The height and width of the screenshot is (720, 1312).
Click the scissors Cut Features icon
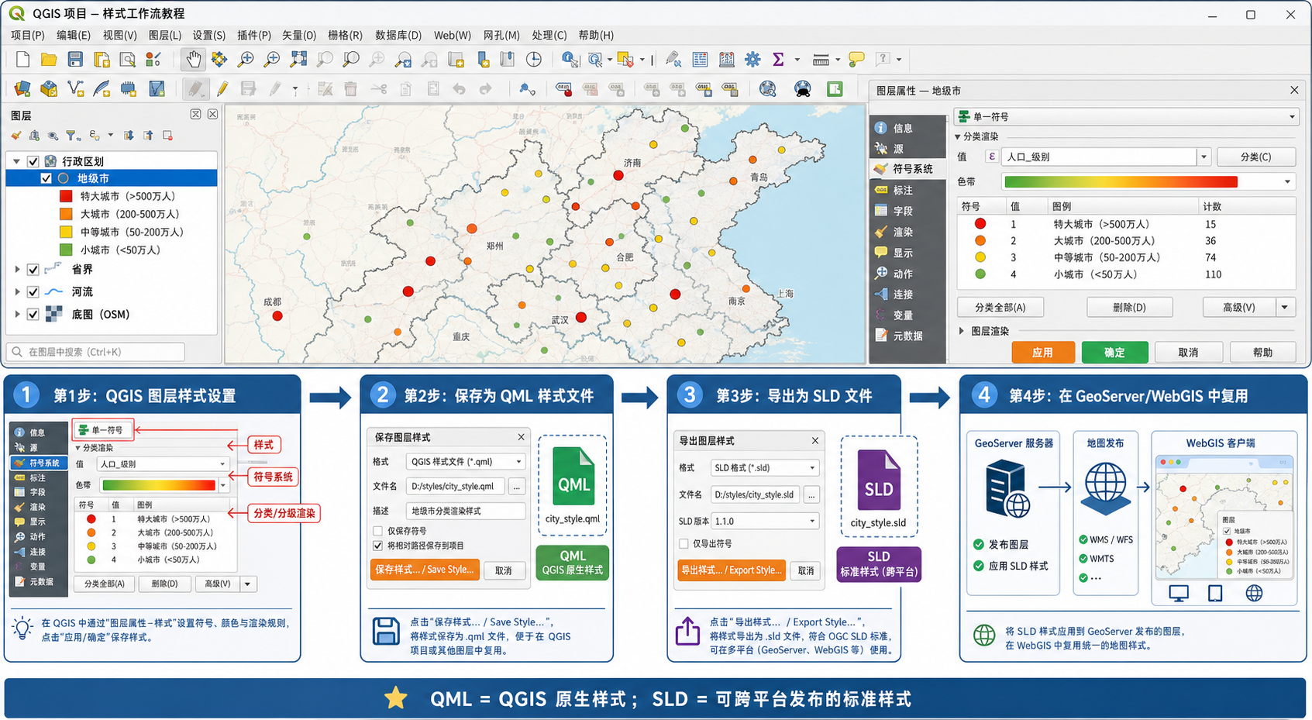coord(379,89)
